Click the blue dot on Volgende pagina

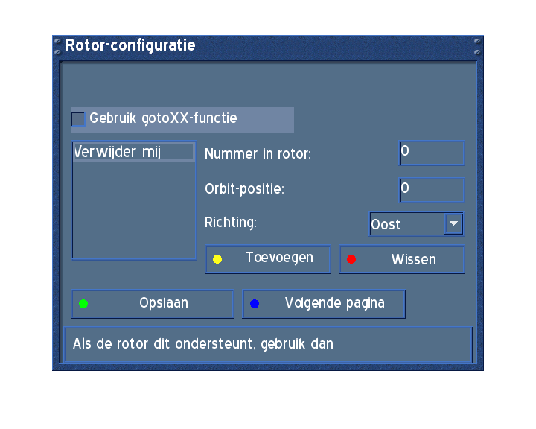point(255,304)
